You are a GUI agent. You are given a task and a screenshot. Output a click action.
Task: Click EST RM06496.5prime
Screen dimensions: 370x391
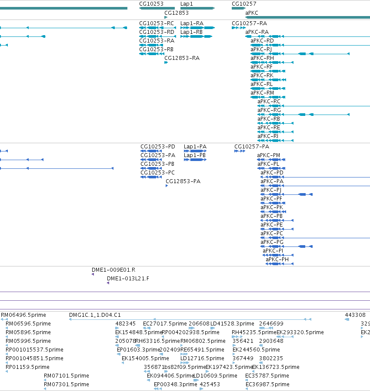tap(23, 315)
